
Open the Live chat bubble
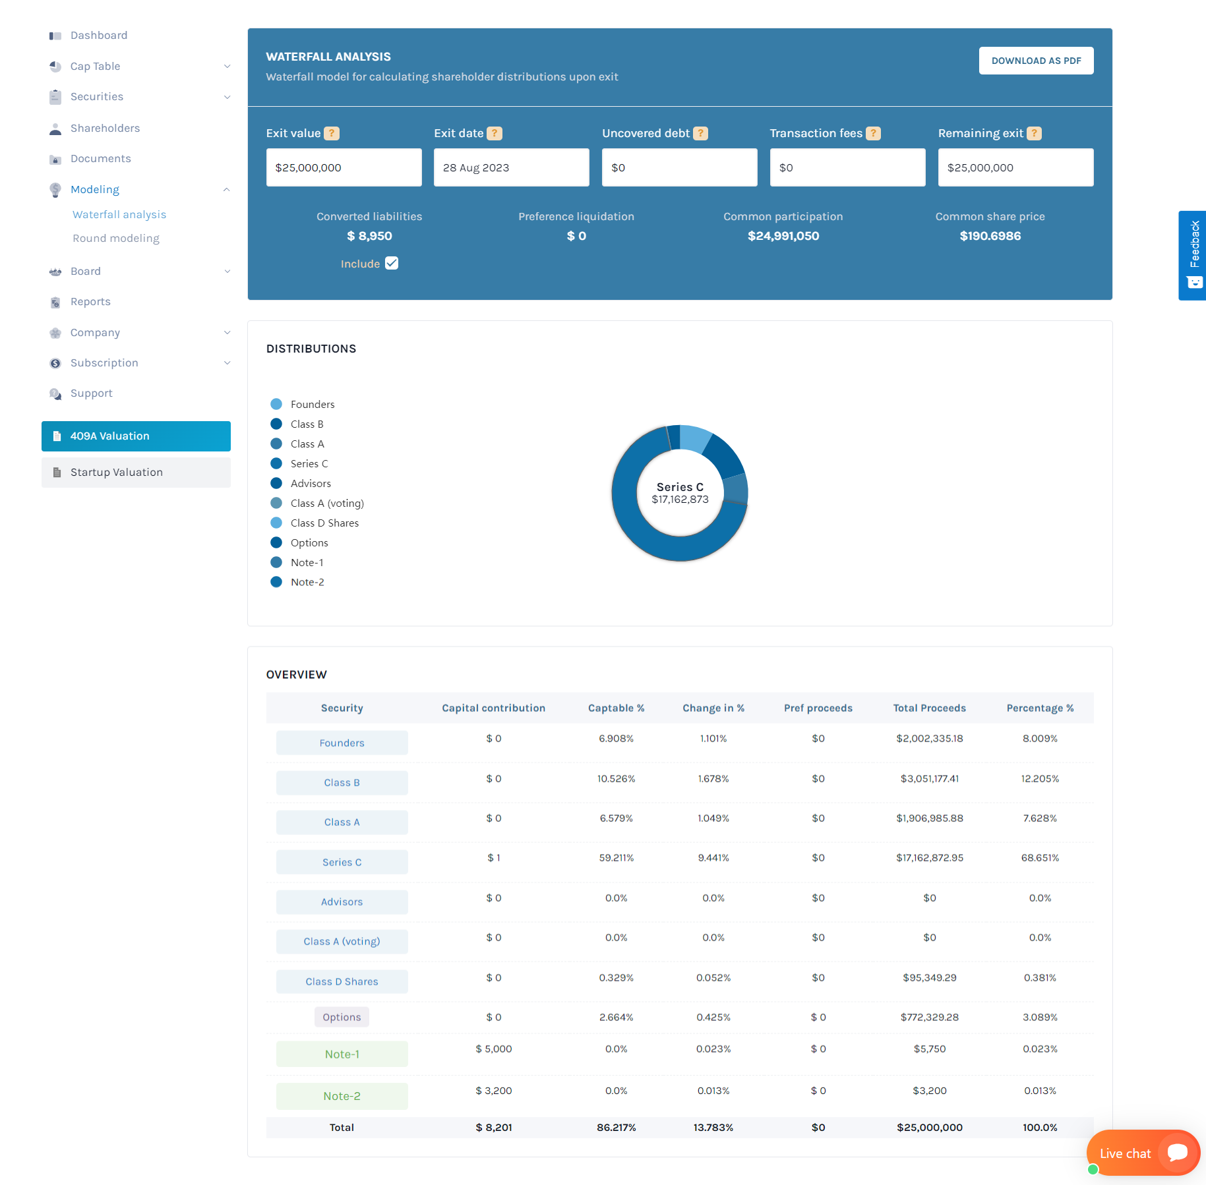[1143, 1153]
